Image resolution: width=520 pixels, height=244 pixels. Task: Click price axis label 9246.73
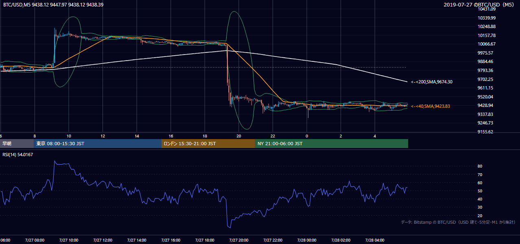pyautogui.click(x=486, y=123)
